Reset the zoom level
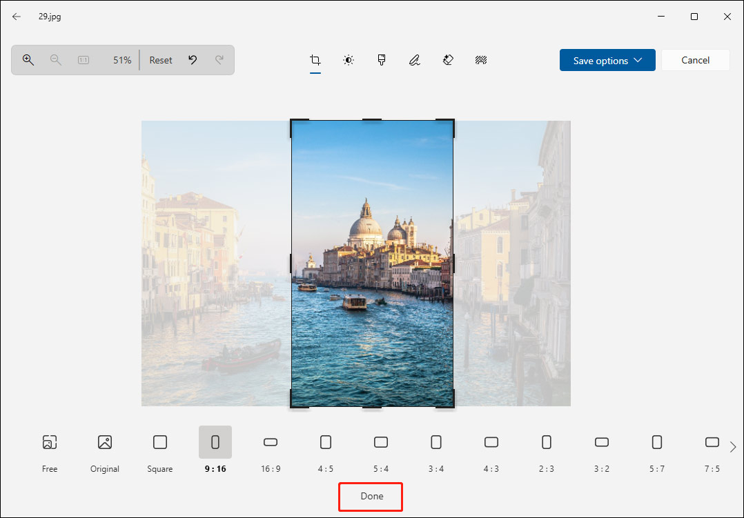Image resolution: width=744 pixels, height=518 pixels. click(x=160, y=60)
